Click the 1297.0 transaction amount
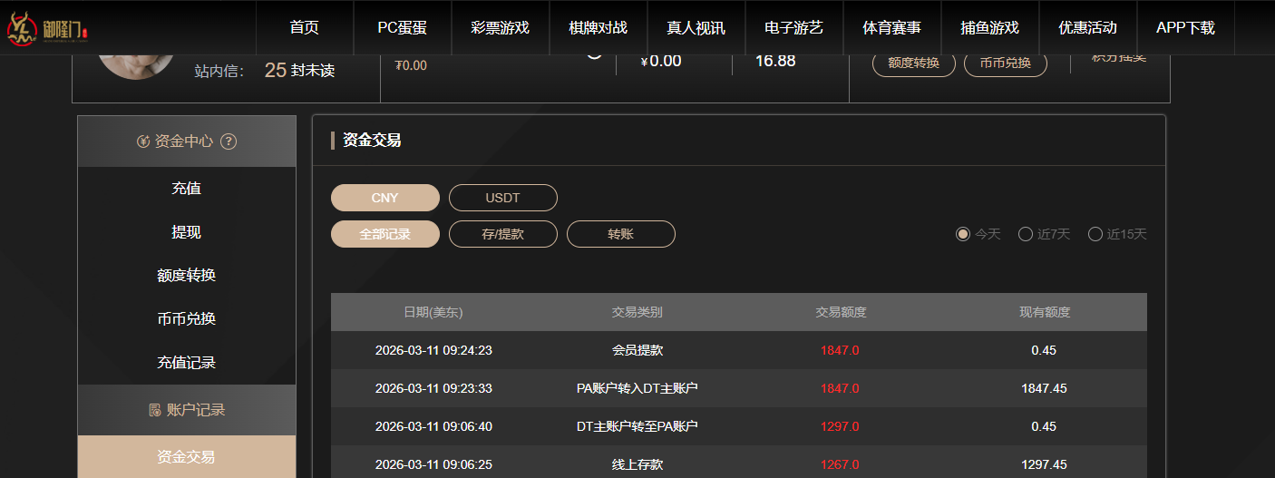Viewport: 1275px width, 478px height. pos(840,426)
